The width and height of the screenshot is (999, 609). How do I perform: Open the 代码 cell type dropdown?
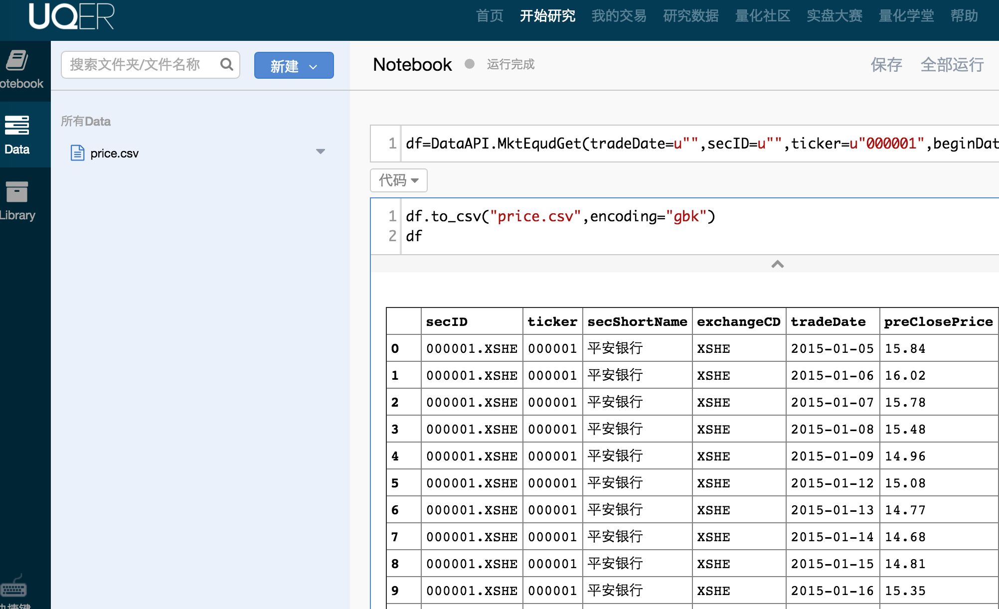(398, 180)
